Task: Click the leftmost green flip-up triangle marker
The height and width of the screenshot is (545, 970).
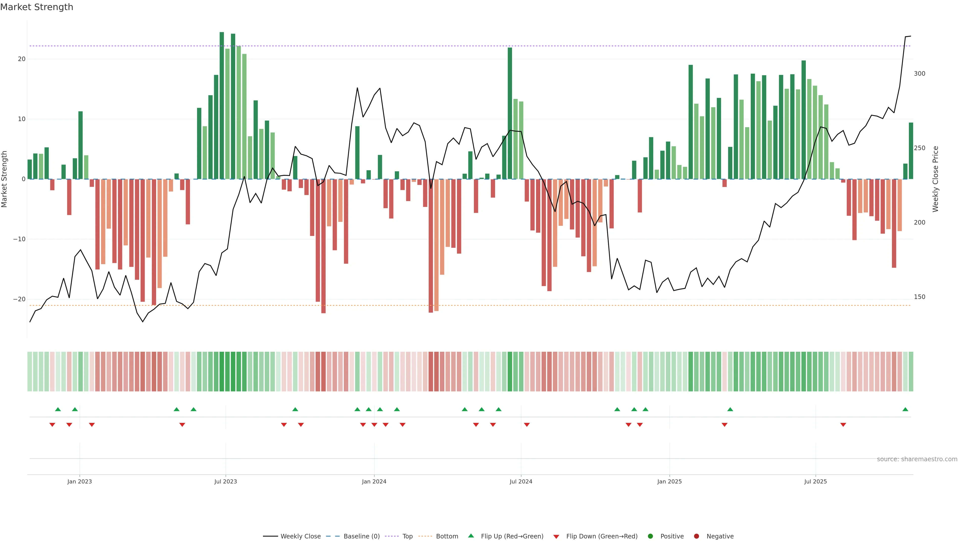Action: point(58,409)
